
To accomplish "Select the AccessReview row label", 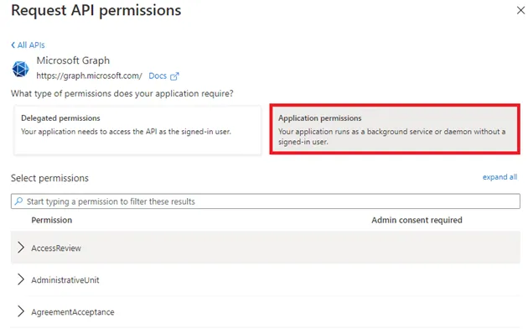I will tap(56, 248).
